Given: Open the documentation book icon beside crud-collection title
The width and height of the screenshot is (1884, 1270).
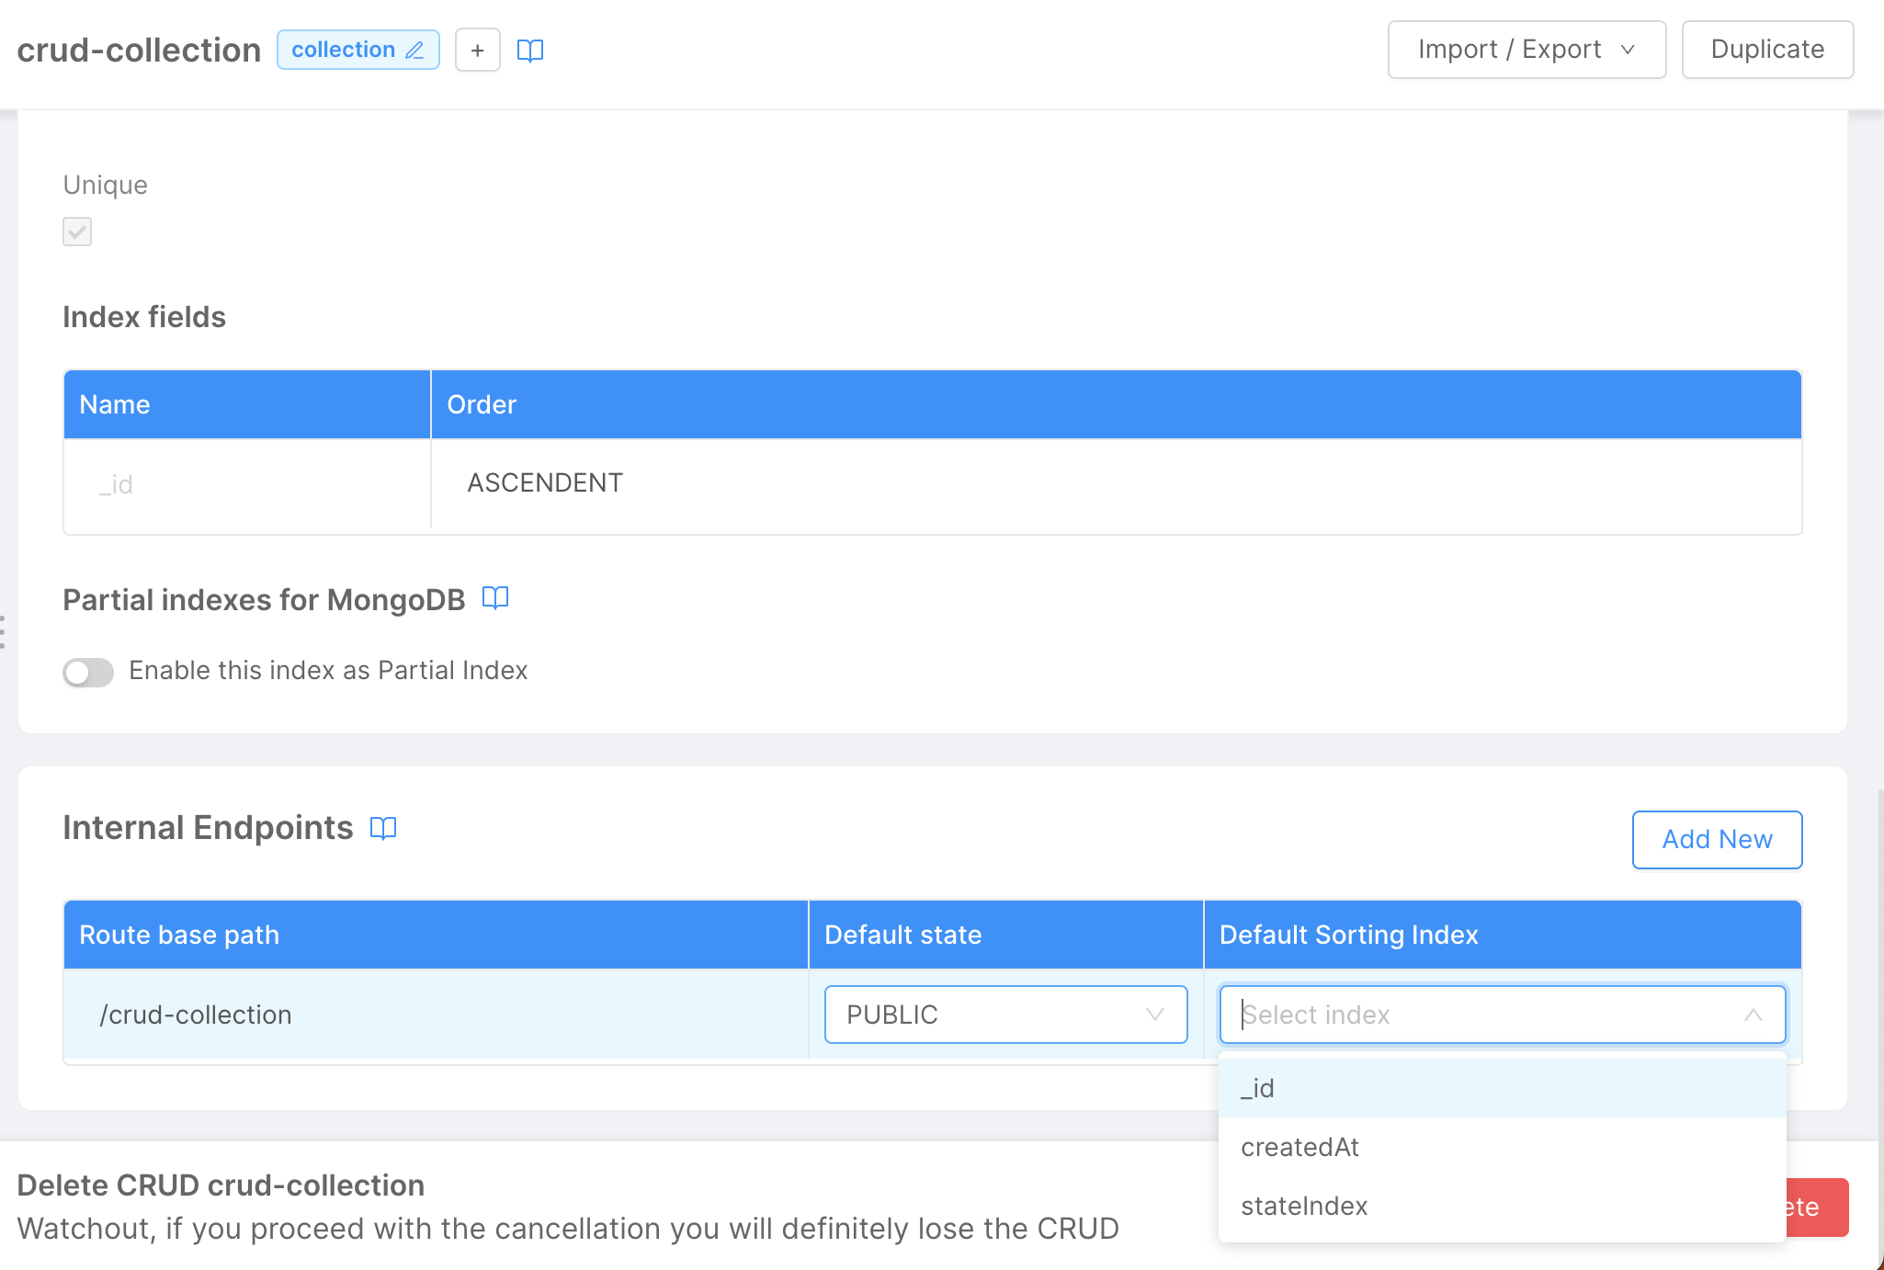Looking at the screenshot, I should [x=530, y=50].
